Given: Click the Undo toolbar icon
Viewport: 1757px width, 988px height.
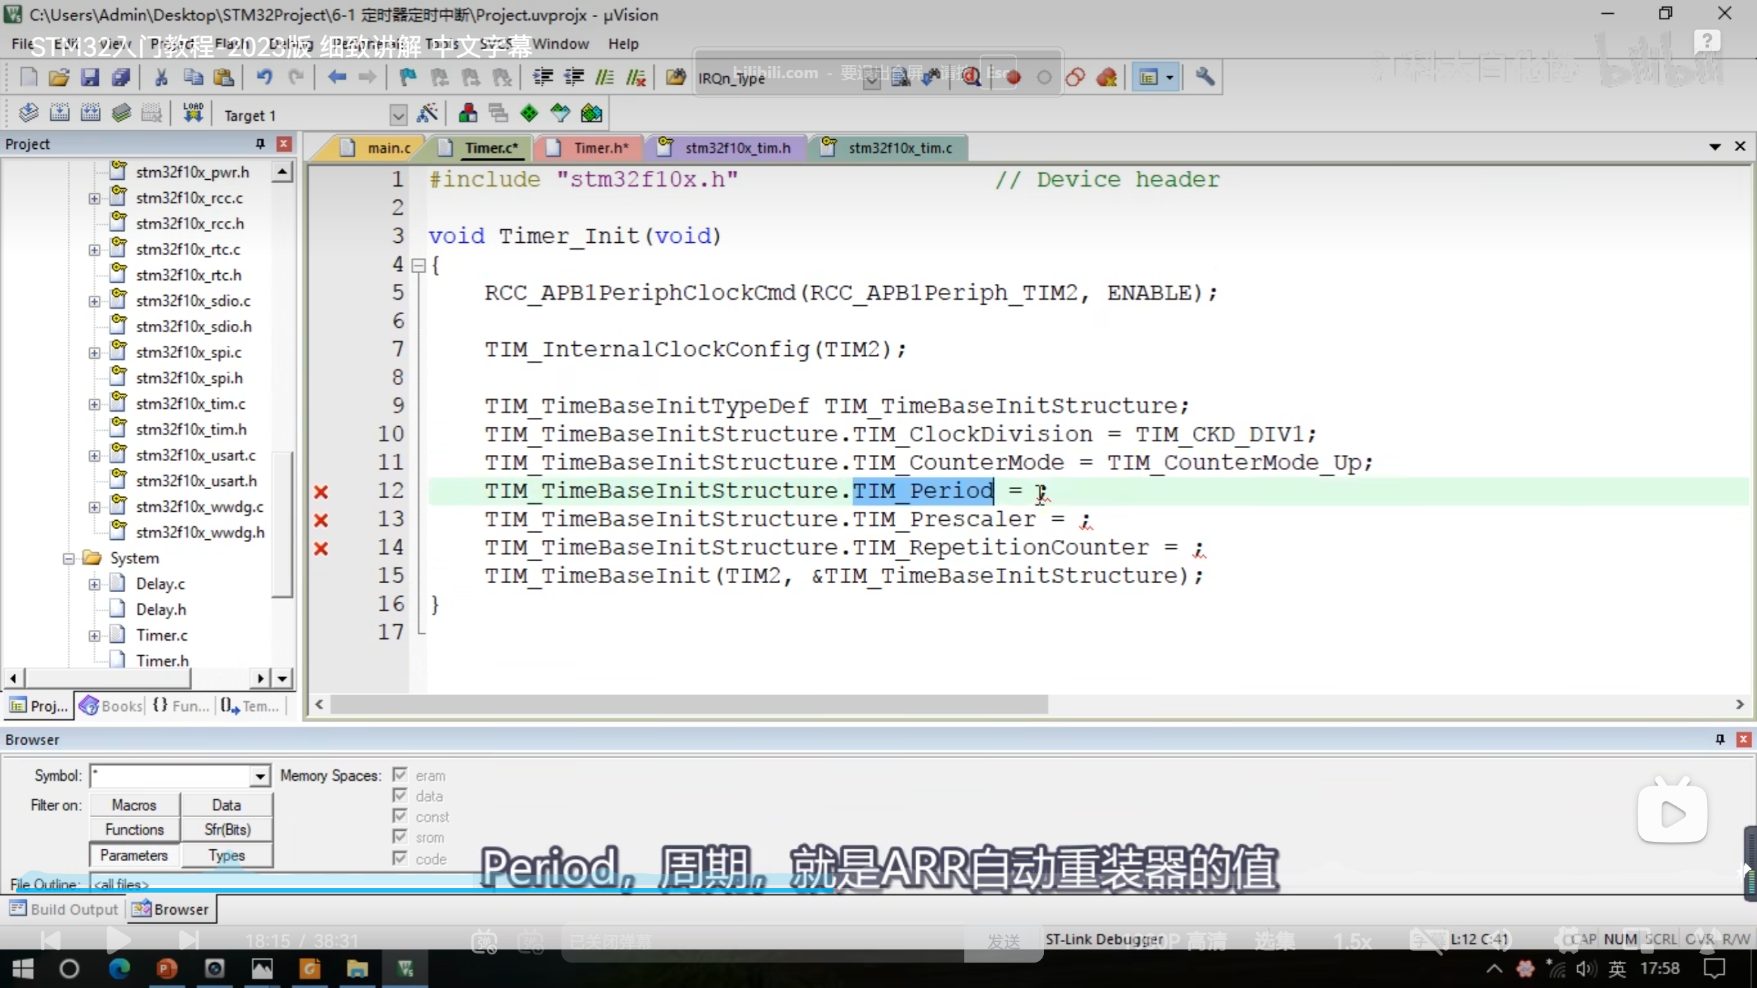Looking at the screenshot, I should point(264,78).
